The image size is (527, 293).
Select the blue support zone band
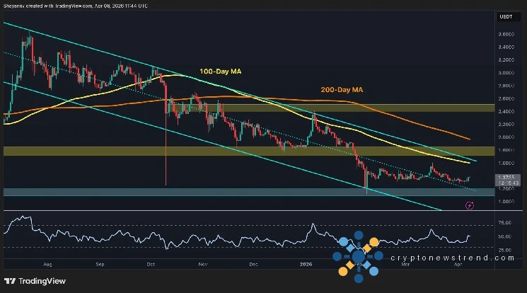212,192
